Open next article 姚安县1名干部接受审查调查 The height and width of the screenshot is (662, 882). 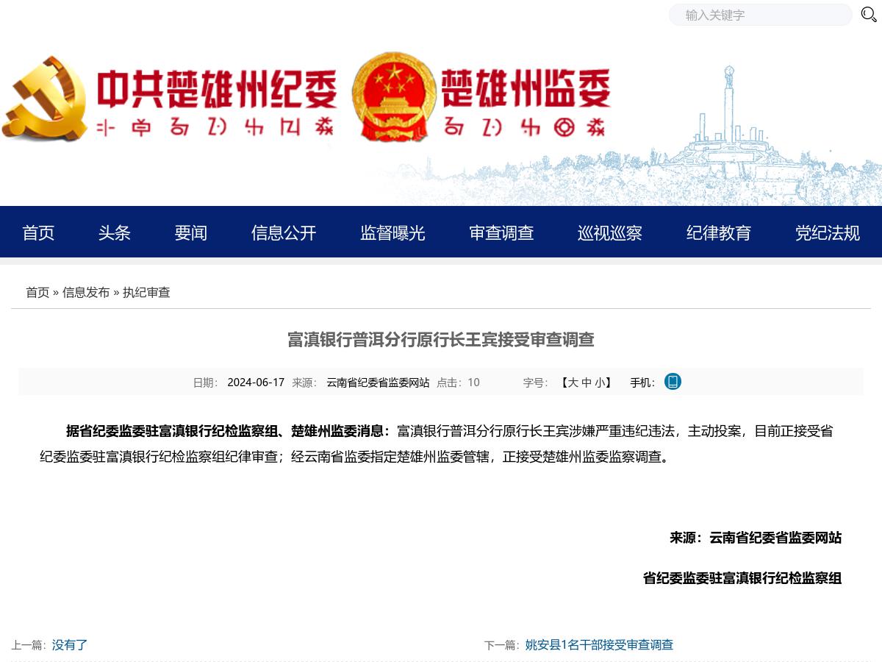(x=598, y=644)
